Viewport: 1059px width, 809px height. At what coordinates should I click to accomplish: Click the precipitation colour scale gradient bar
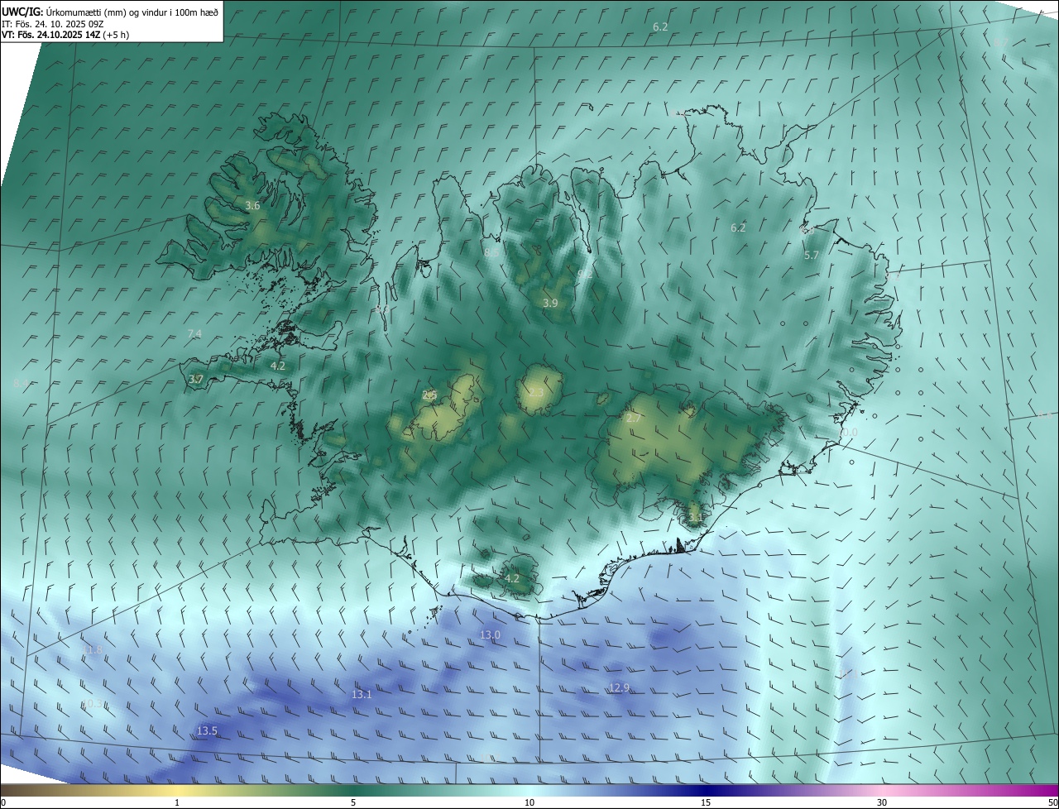point(529,790)
